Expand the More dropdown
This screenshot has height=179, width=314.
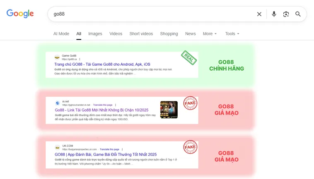click(x=210, y=34)
